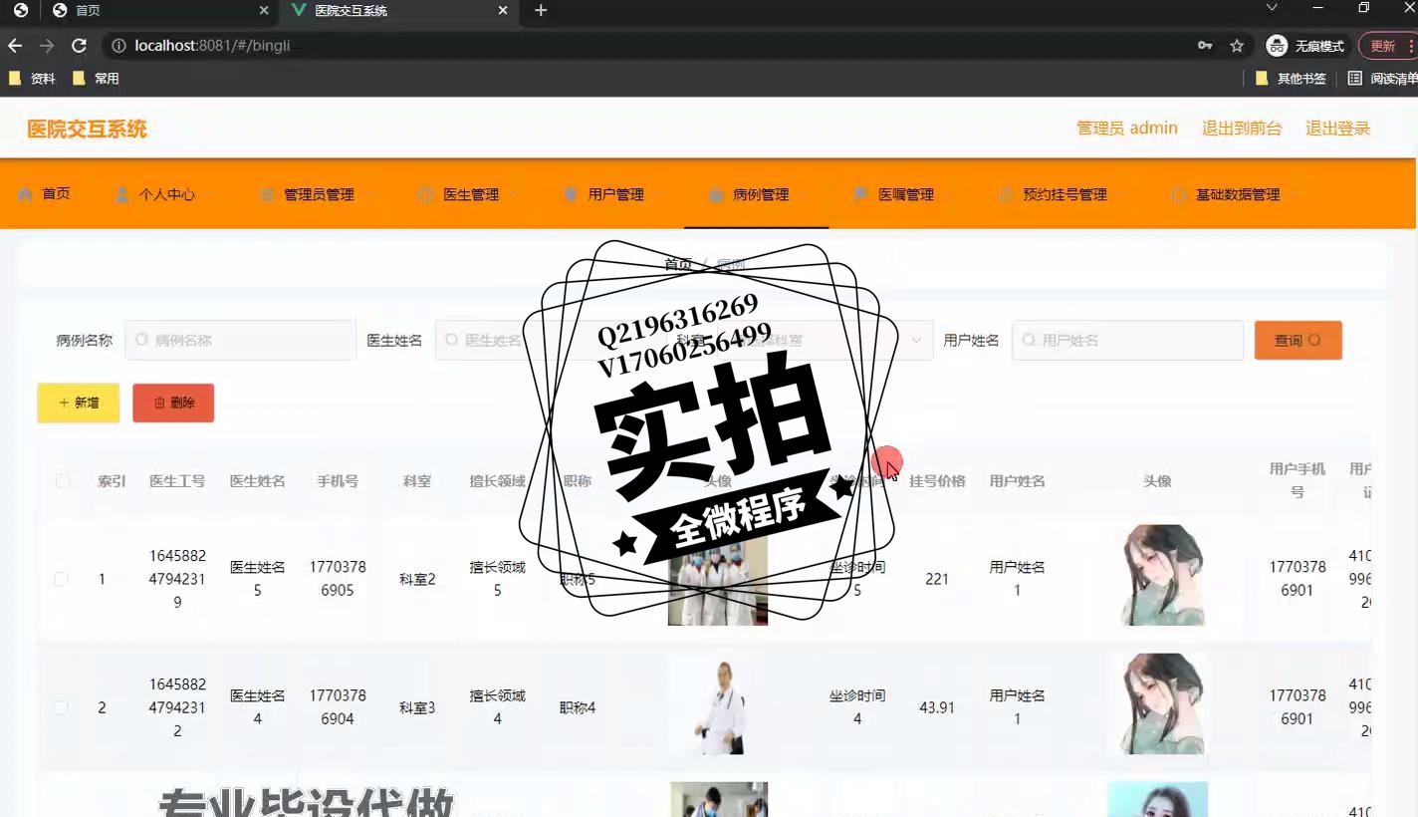This screenshot has width=1418, height=817.
Task: Click the orange 查询 search button
Action: [x=1299, y=340]
